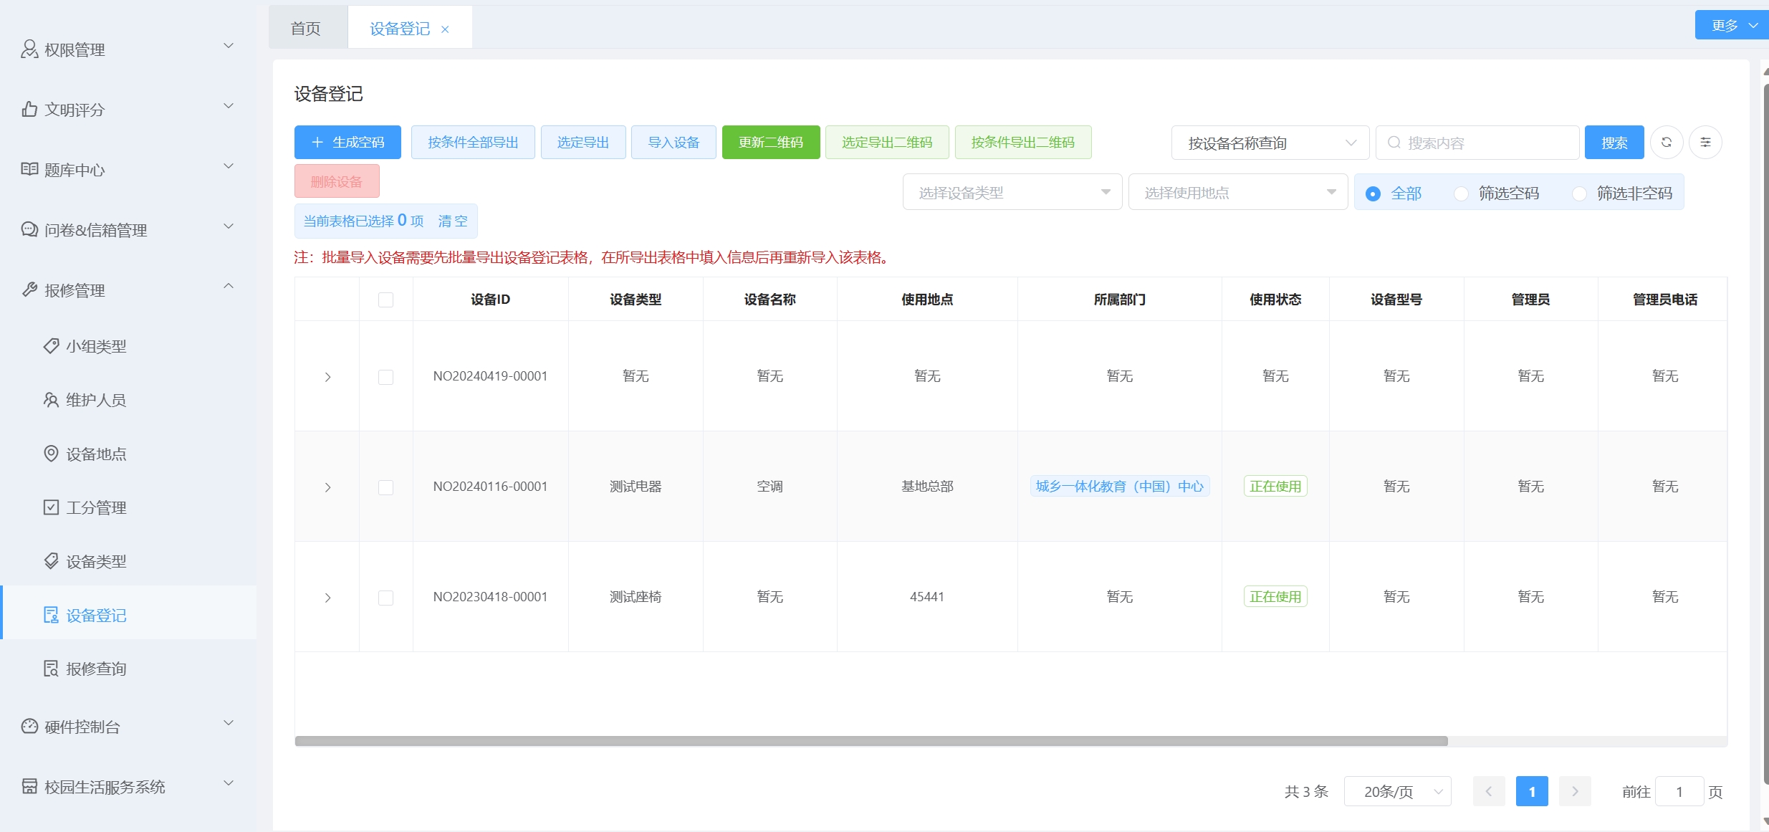The image size is (1769, 832).
Task: Click the 小组类型 tag icon
Action: pos(51,345)
